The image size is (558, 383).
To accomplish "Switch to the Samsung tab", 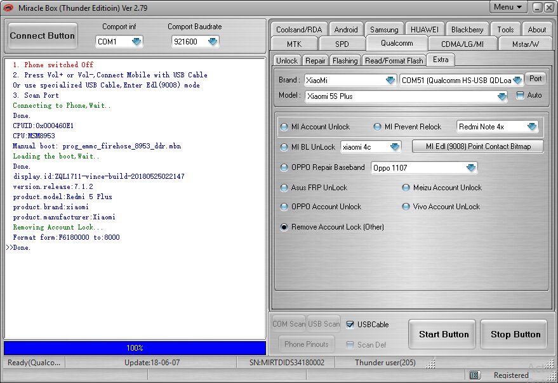I will coord(384,30).
